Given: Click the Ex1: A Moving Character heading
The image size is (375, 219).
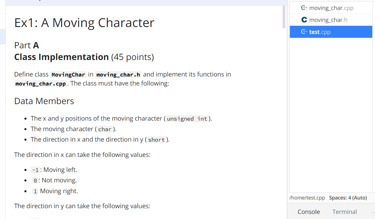Looking at the screenshot, I should (x=84, y=22).
